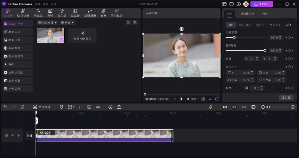Screen dimensions: 299x158
Task: Open the AI 아바타 tab
Action: [x=23, y=13]
